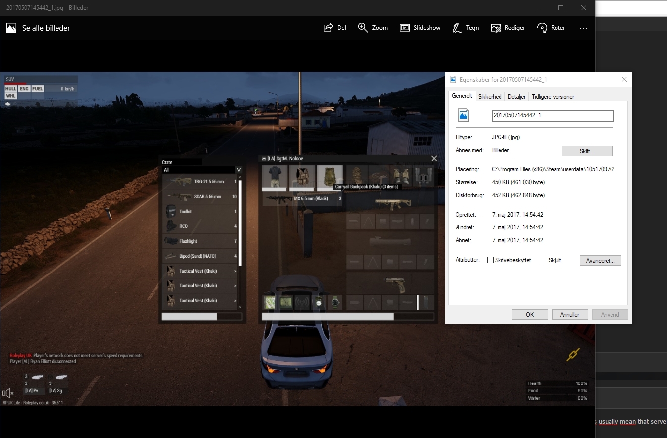667x438 pixels.
Task: Click the yellow chain link icon
Action: (573, 354)
